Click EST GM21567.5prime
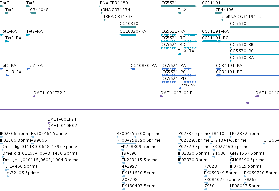Image resolution: width=279 pixels, height=191 pixels. 247,153
